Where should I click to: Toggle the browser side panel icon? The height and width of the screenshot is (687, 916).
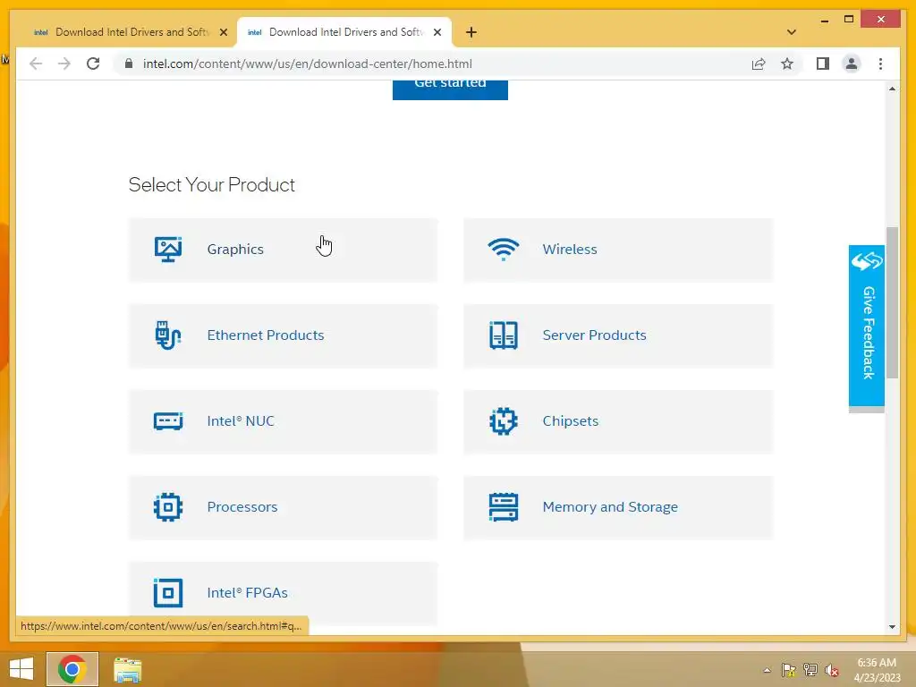(x=823, y=64)
